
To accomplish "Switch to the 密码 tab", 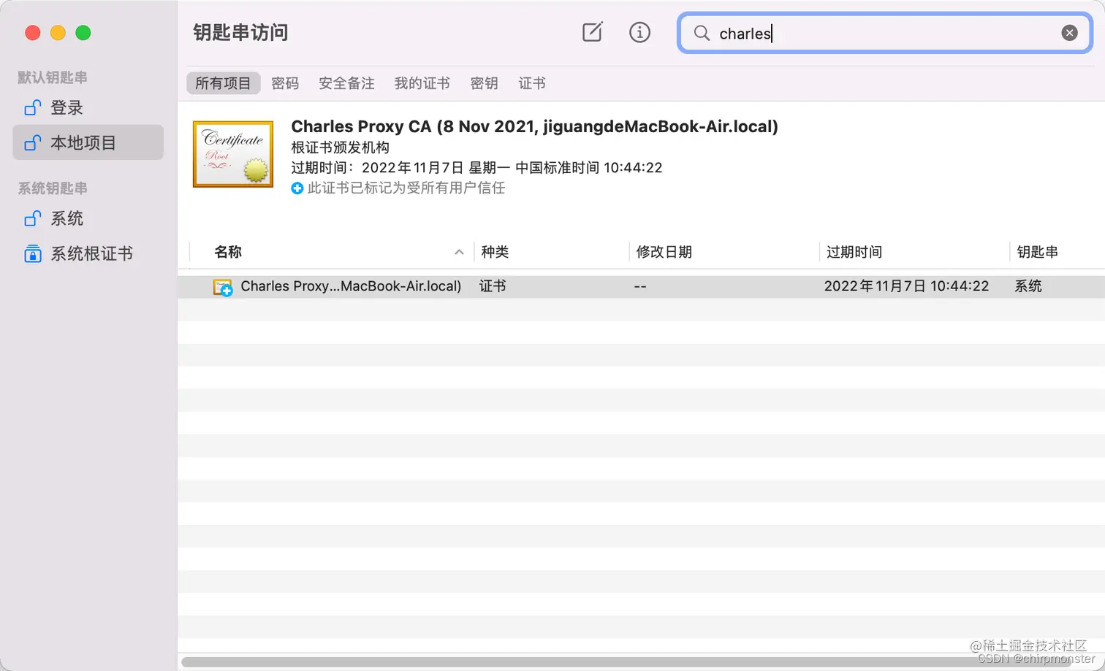I will pos(285,83).
